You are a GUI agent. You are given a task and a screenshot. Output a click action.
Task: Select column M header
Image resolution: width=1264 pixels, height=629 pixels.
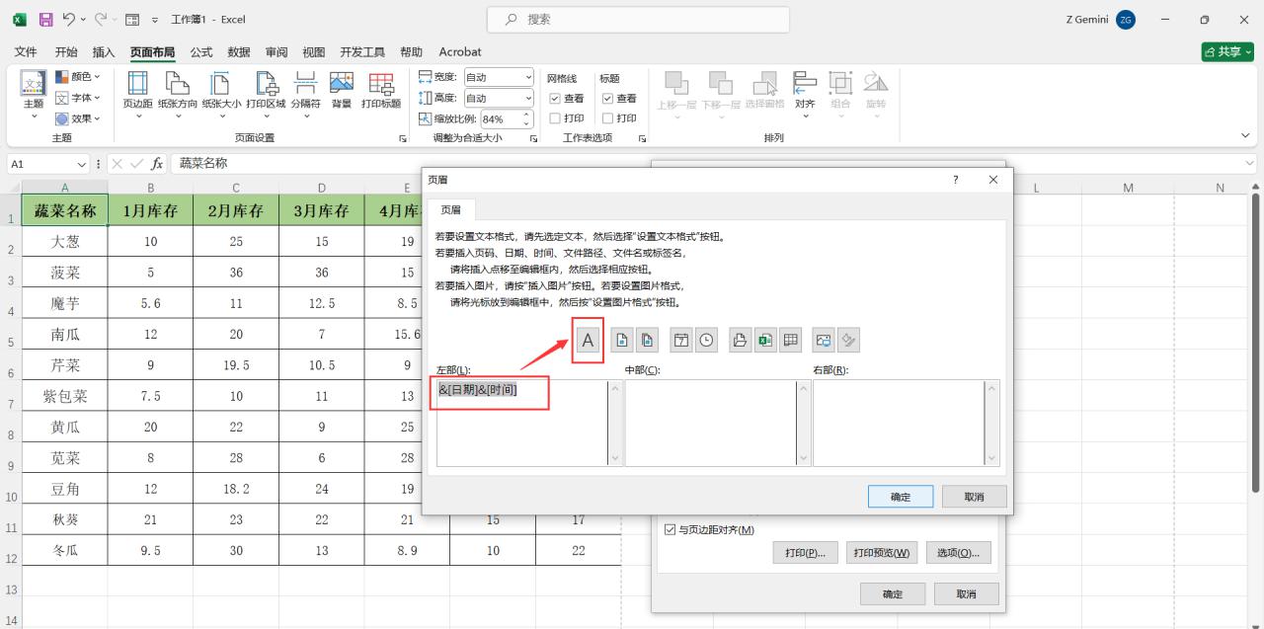click(1128, 188)
